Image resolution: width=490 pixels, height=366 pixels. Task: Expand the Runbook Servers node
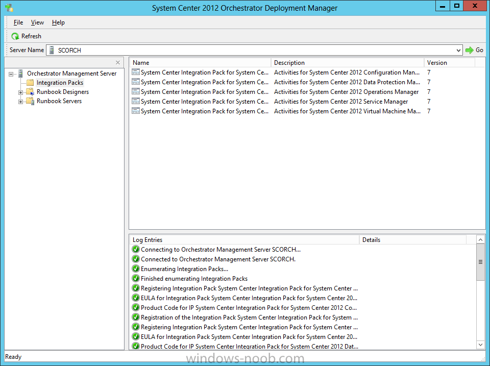[x=20, y=102]
